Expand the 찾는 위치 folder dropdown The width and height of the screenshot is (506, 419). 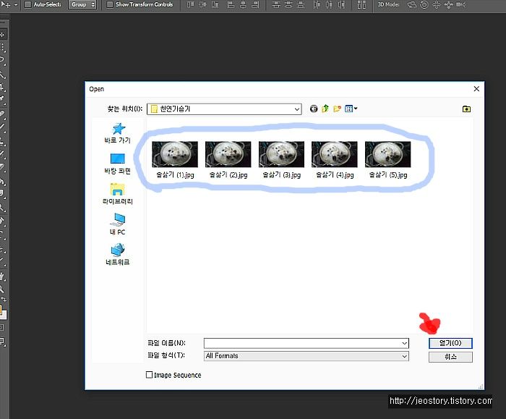(296, 109)
